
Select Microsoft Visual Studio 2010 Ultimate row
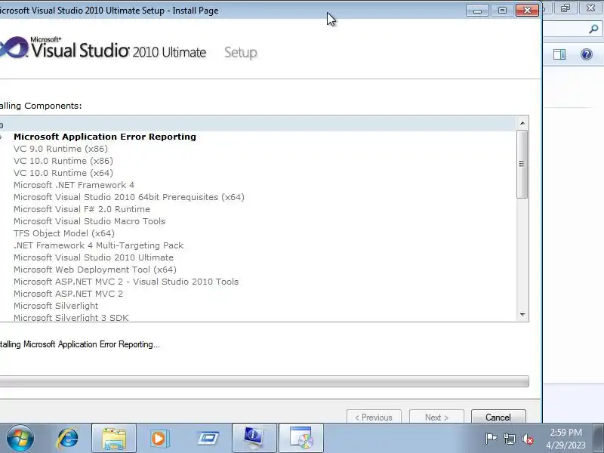(94, 257)
